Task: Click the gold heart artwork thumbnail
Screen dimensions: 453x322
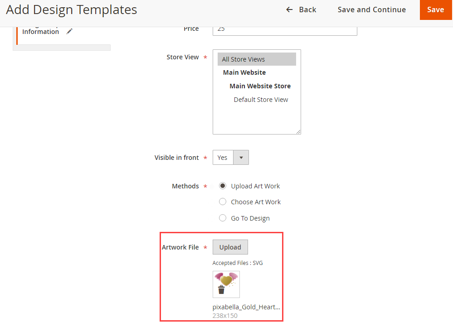Action: point(226,281)
